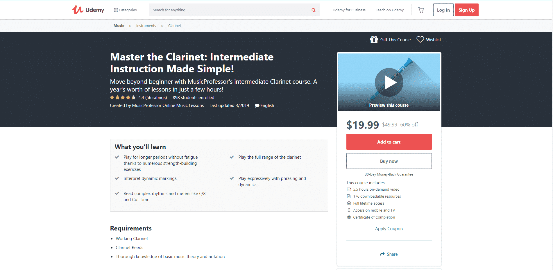This screenshot has width=553, height=270.
Task: Open the Categories grid menu
Action: pos(125,10)
